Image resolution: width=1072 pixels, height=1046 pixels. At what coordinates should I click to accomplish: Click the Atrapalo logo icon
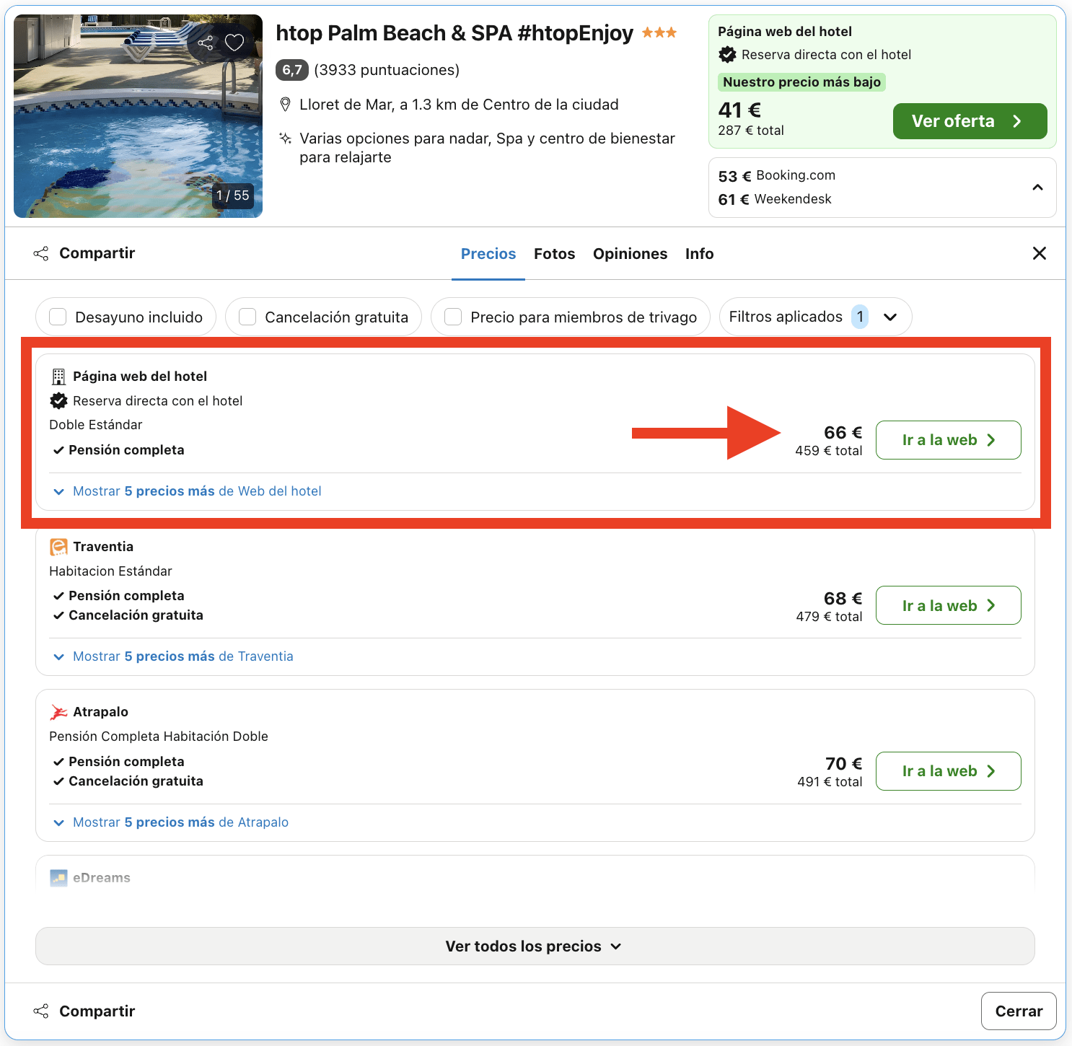pos(58,711)
